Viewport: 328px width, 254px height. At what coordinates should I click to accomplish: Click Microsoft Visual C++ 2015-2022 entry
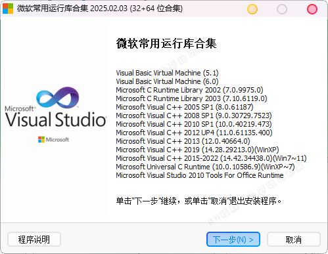pyautogui.click(x=211, y=158)
